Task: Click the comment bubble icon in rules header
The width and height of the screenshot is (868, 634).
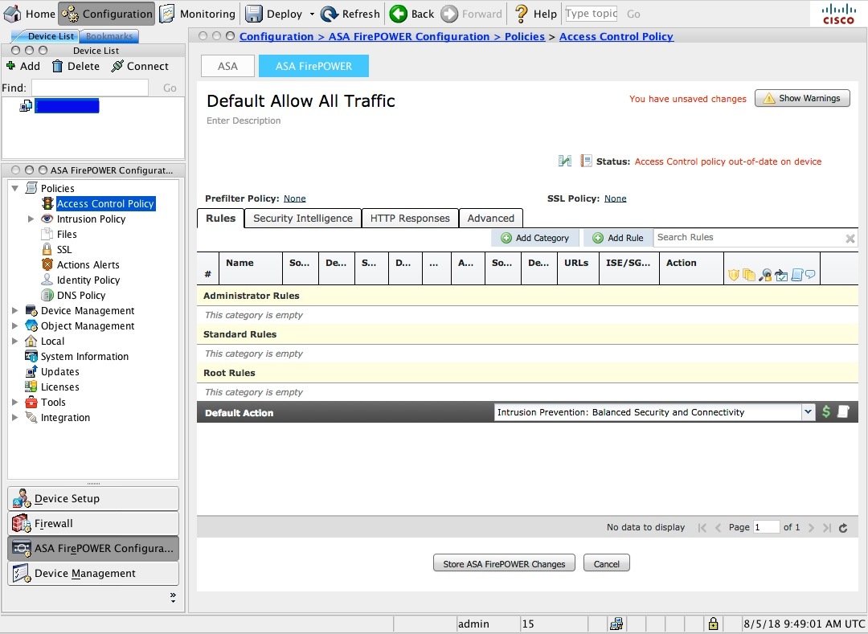Action: tap(809, 274)
